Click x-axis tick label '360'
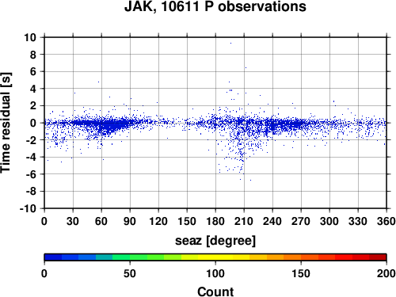Screen dimensions: 396x297 click(386, 221)
